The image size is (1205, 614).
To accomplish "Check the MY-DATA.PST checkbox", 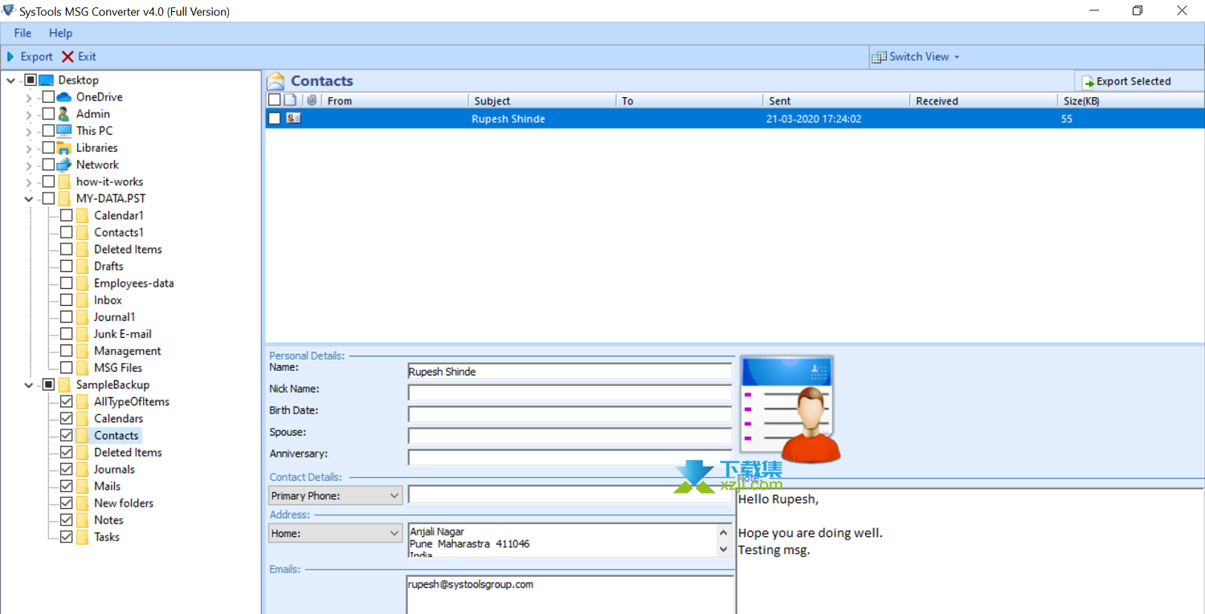I will tap(49, 198).
